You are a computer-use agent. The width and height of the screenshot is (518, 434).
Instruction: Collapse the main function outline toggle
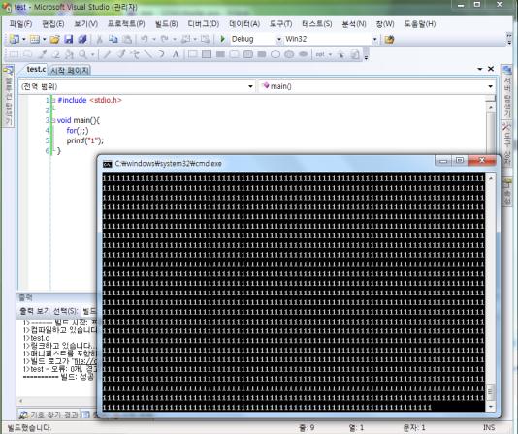pos(54,121)
